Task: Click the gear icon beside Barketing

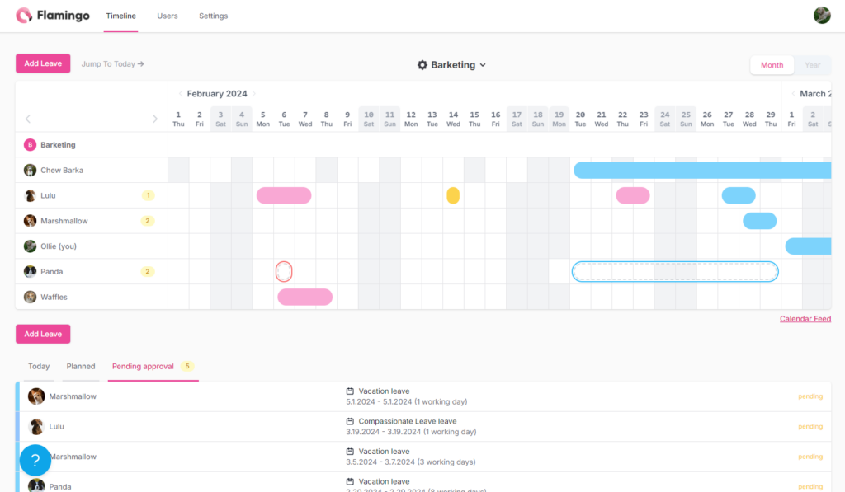Action: (x=422, y=65)
